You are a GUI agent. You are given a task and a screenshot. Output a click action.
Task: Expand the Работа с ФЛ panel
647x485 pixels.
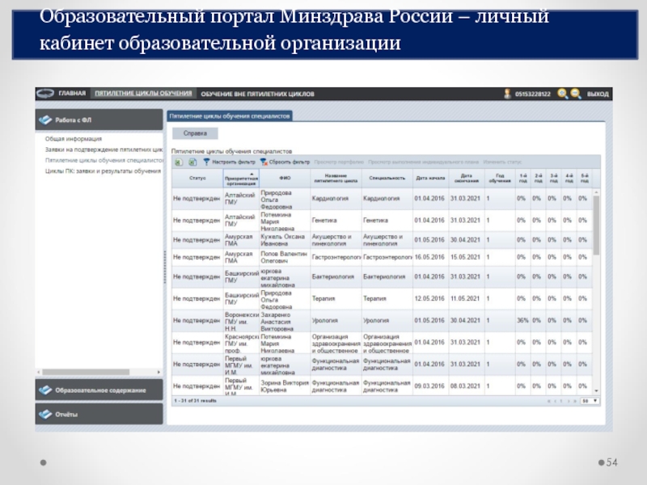click(99, 120)
